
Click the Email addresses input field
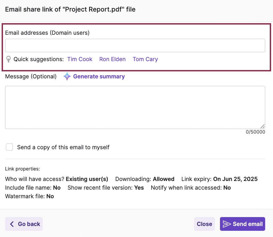point(135,46)
